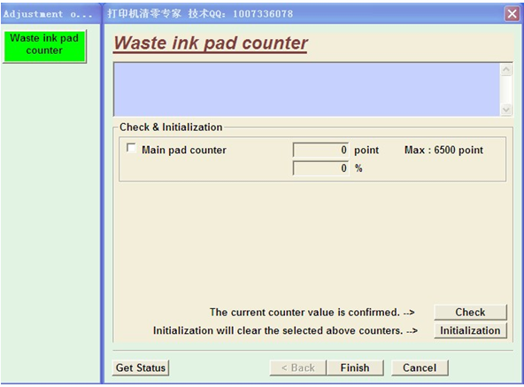The width and height of the screenshot is (524, 387).
Task: Click the title bar with QQ number
Action: (x=200, y=13)
